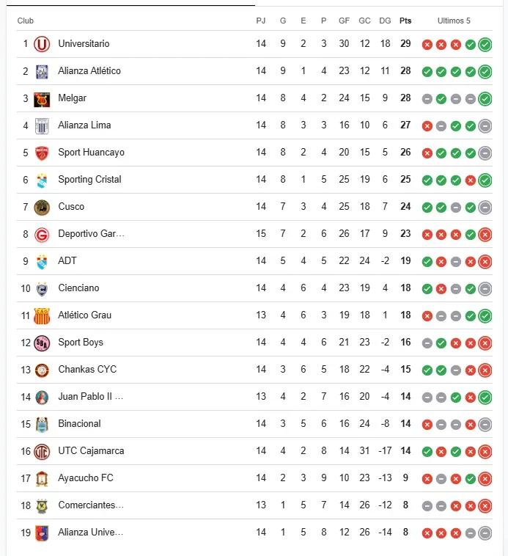Screen dimensions: 508x556
Task: Click the Club column header
Action: pyautogui.click(x=26, y=21)
